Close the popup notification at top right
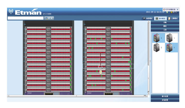 point(178,9)
